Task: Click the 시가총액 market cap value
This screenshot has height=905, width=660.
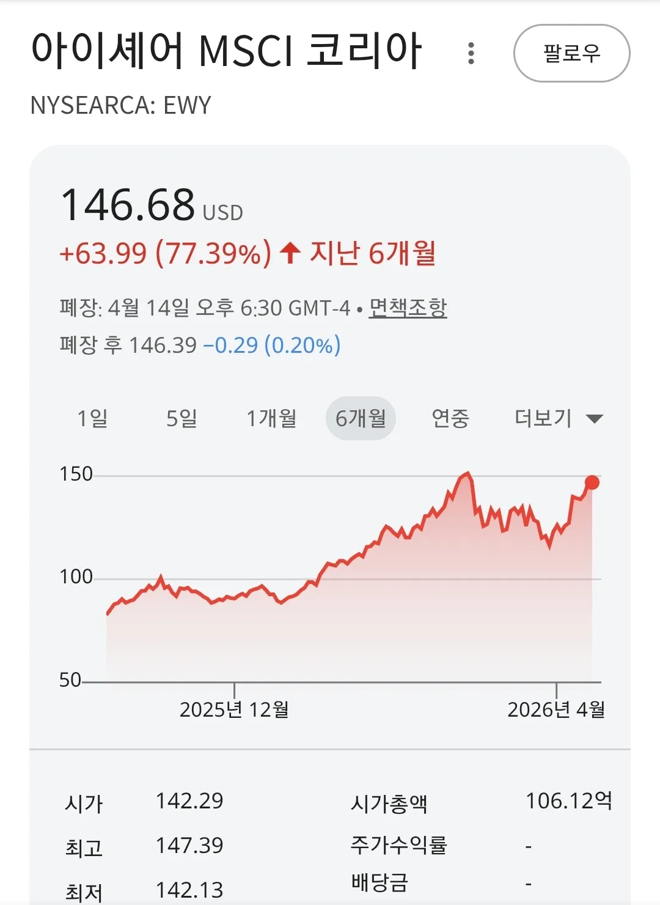Action: tap(568, 800)
